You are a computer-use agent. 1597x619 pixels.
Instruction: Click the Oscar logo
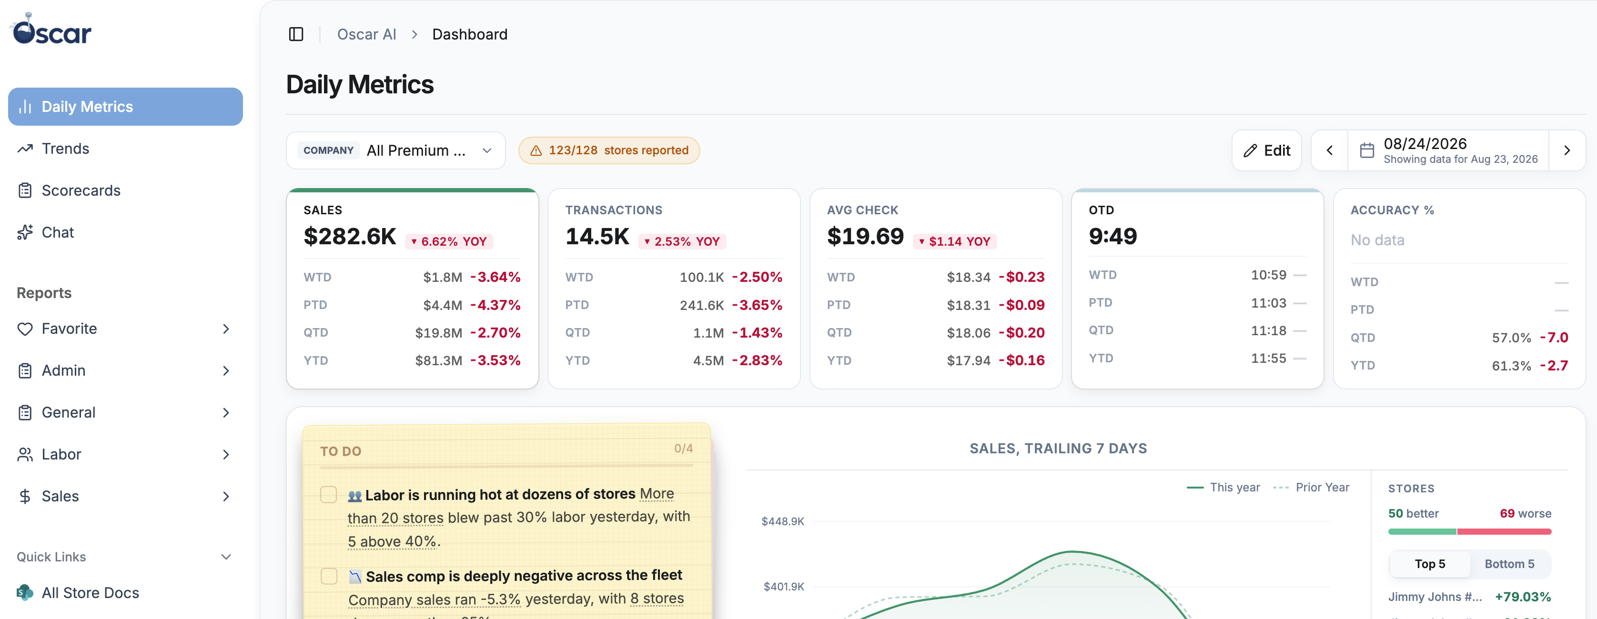tap(51, 29)
